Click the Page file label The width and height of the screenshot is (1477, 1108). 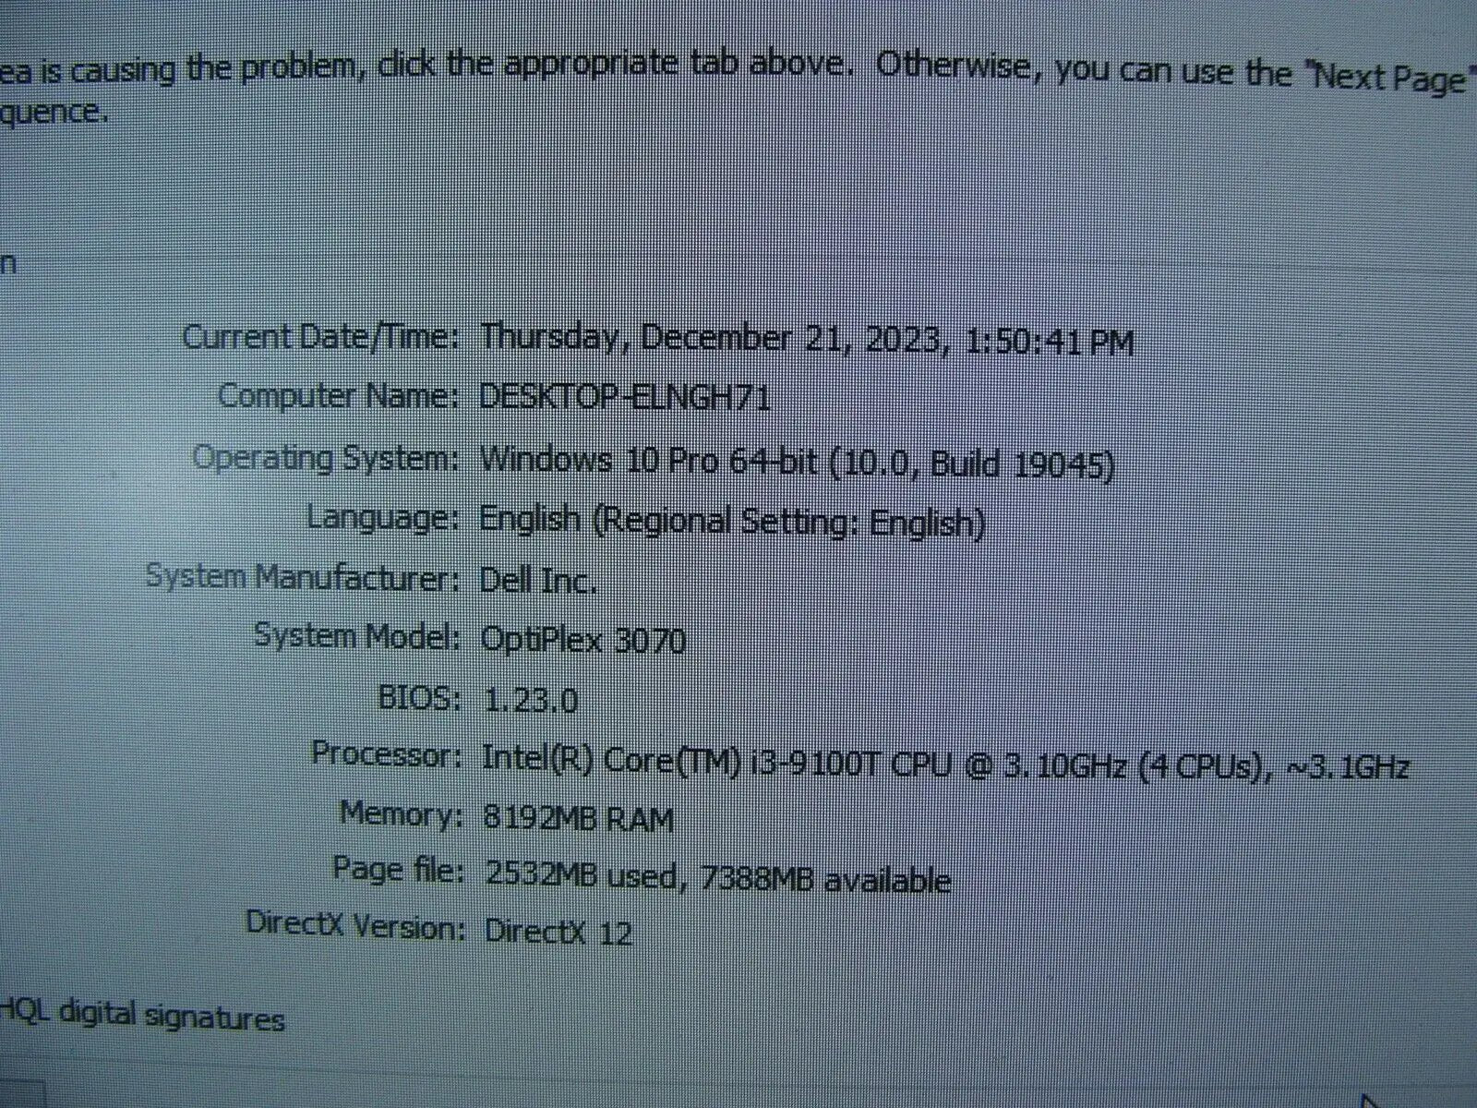point(398,871)
